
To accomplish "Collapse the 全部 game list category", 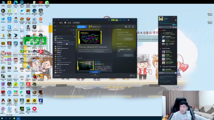I will [x=54, y=37].
